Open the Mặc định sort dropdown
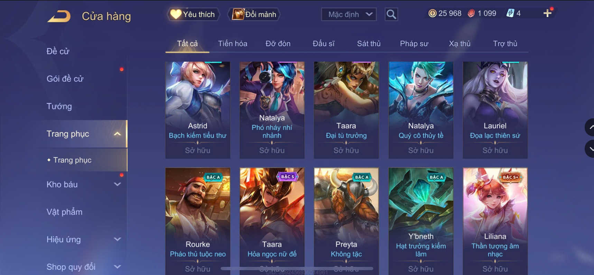The height and width of the screenshot is (275, 594). tap(349, 14)
